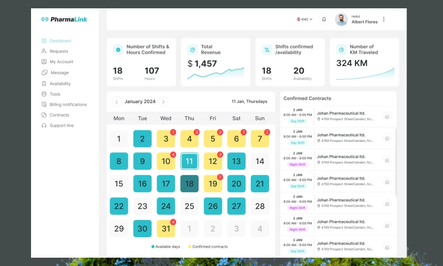The image size is (443, 266).
Task: Click Day Shift tag on first contract
Action: click(x=297, y=121)
